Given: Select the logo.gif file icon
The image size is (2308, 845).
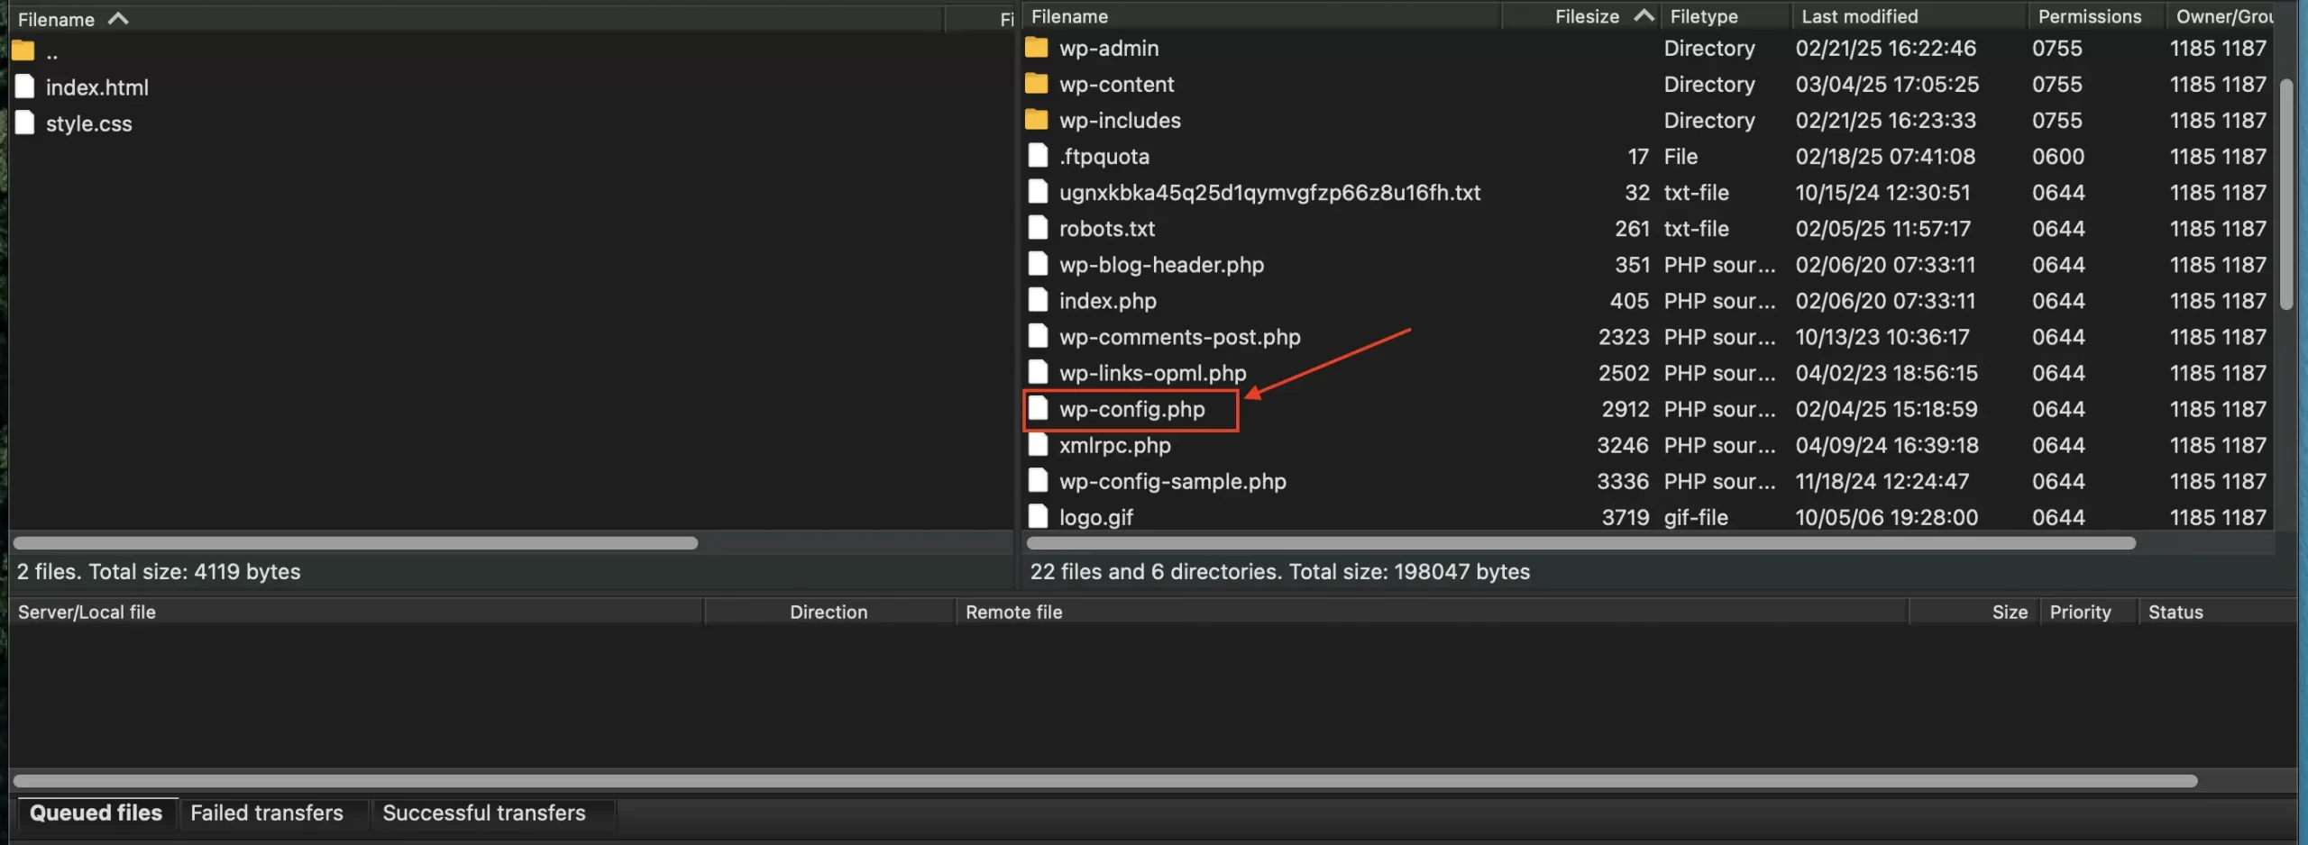Looking at the screenshot, I should pyautogui.click(x=1038, y=516).
